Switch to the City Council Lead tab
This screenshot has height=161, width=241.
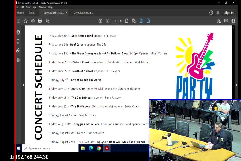pos(83,13)
